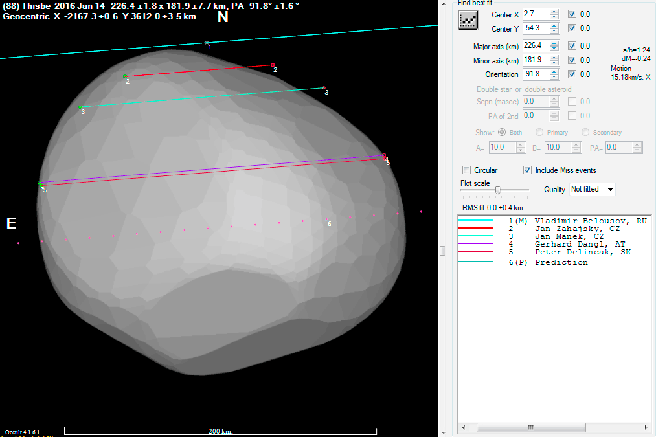Screen dimensions: 656x437
Task: Decrease the Minor axis (km) value
Action: point(555,63)
